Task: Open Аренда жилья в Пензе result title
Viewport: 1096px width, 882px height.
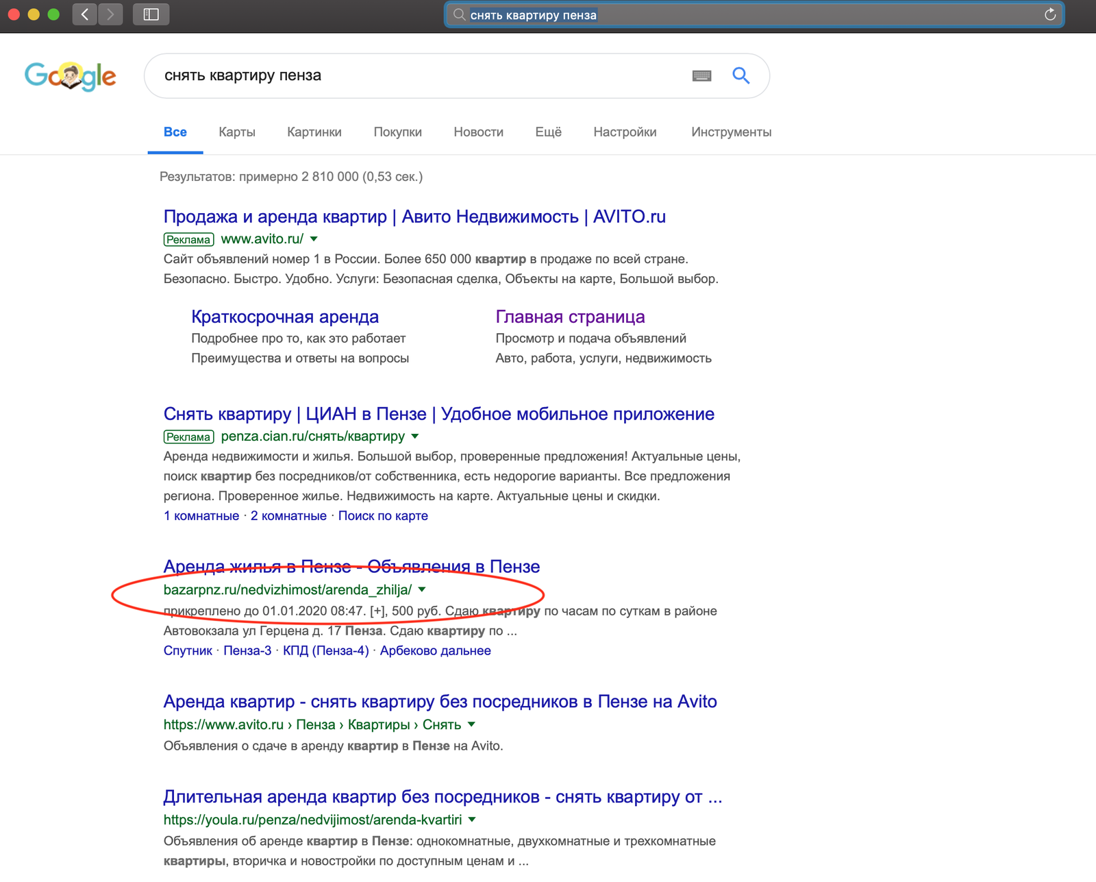Action: coord(351,567)
